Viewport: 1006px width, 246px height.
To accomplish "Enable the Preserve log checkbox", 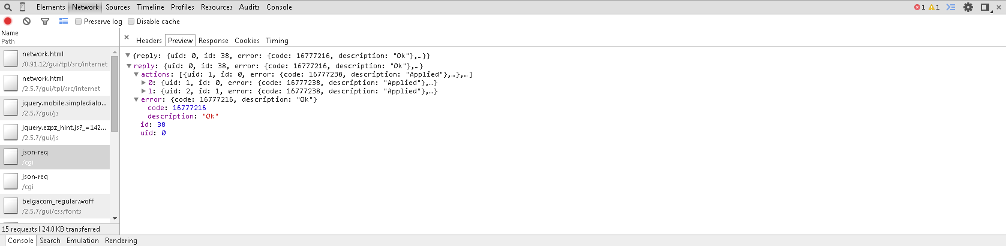I will [x=79, y=22].
